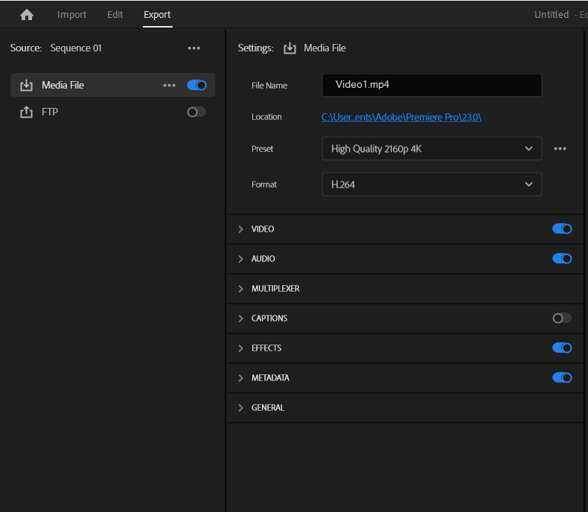Click the File Name input field
This screenshot has width=588, height=512.
432,86
